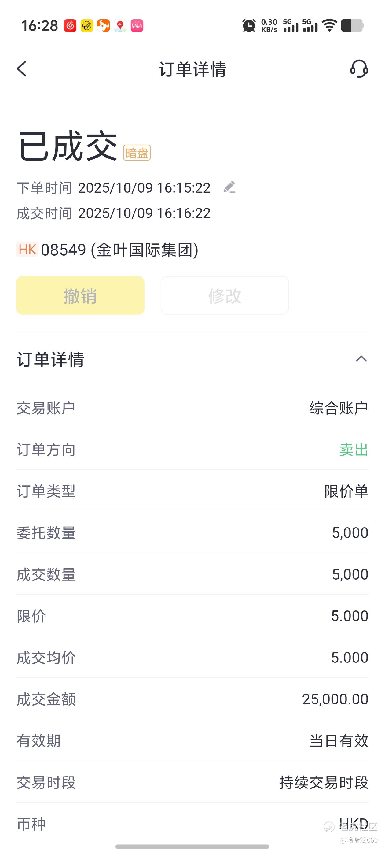Tap the alarm clock status icon

pos(249,26)
